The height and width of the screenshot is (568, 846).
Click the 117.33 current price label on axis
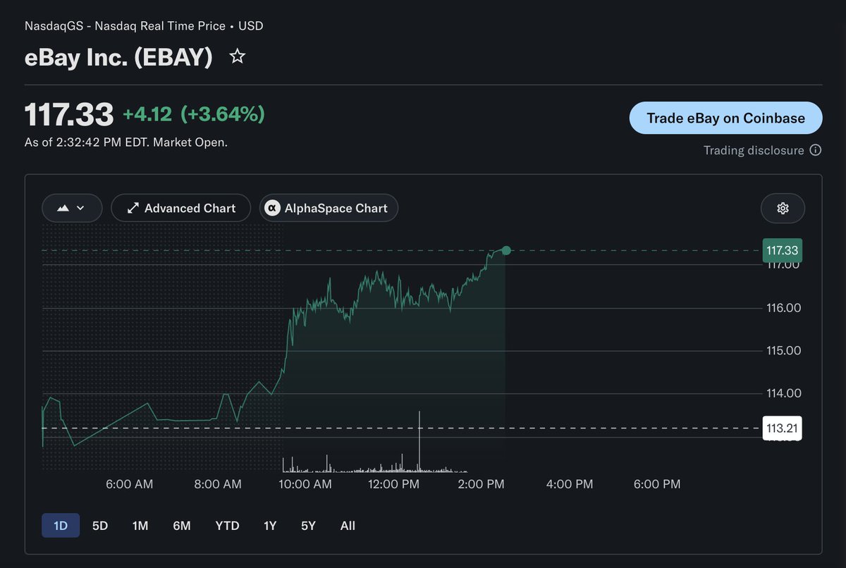coord(782,250)
